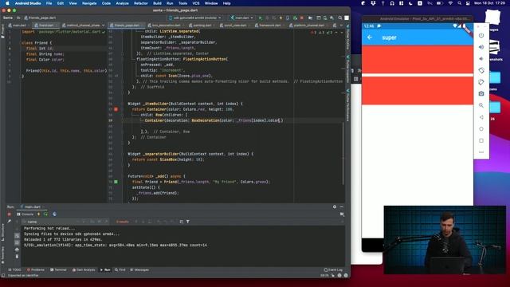The width and height of the screenshot is (510, 287).
Task: Click the green gutter marker beside final friend line
Action: click(x=116, y=182)
